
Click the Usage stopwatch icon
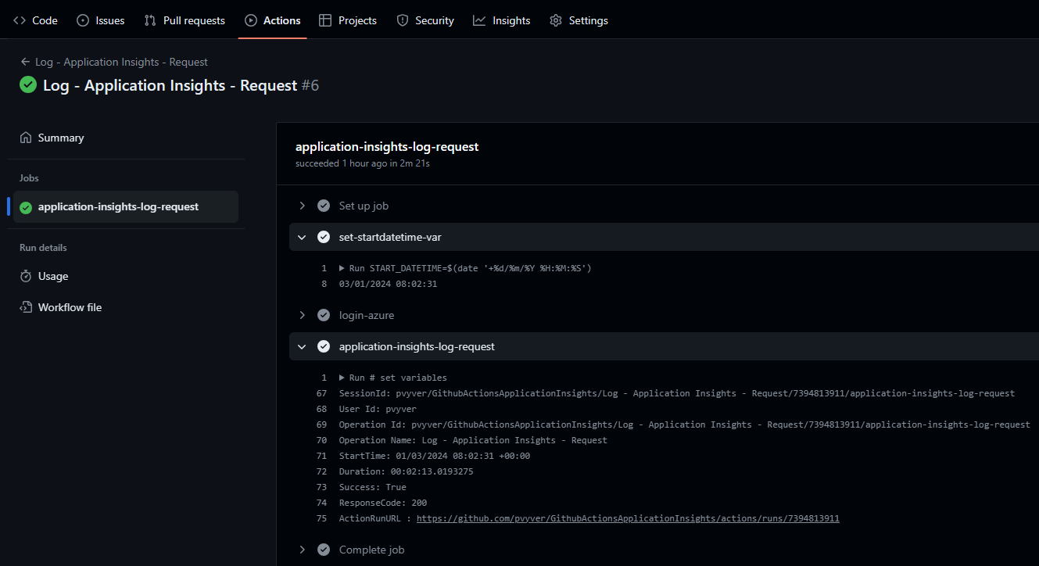[26, 276]
